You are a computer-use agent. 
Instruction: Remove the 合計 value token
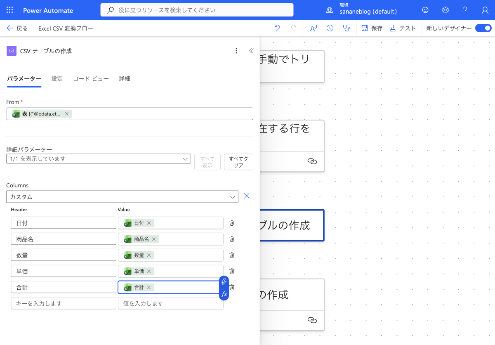(x=149, y=287)
